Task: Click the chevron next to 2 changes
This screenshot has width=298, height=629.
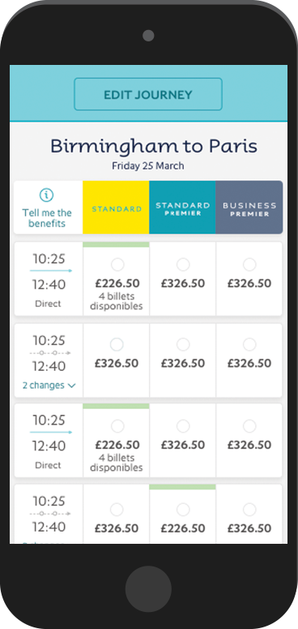Action: point(71,386)
